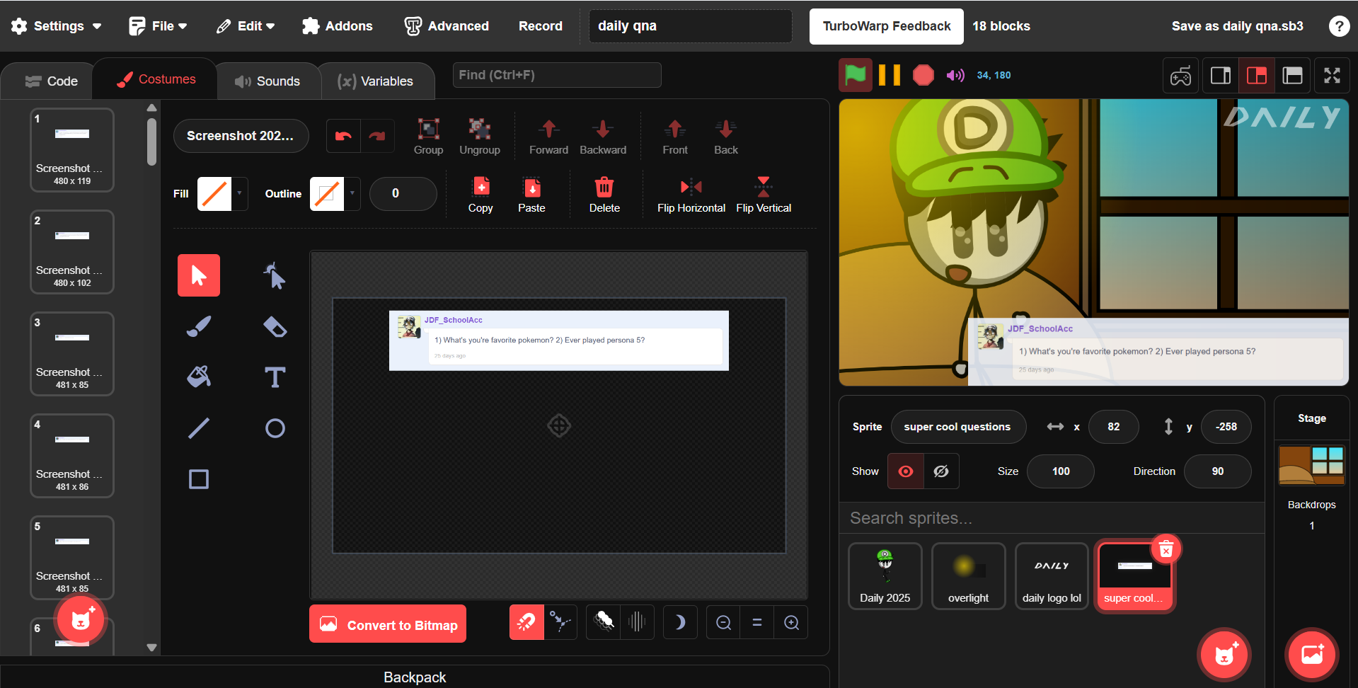
Task: Toggle snap-to-points button beside magnet
Action: pos(560,622)
